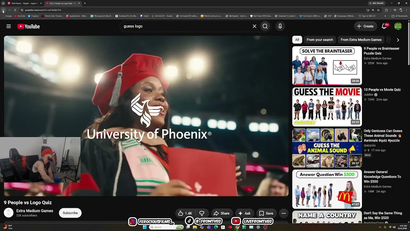Open the Dropbox bookmark
This screenshot has height=231, width=410.
tap(33, 16)
